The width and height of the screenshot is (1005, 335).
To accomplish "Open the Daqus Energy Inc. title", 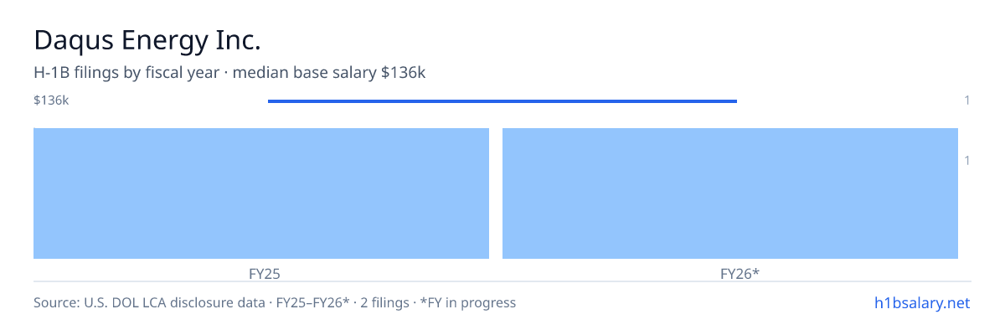I will [147, 40].
